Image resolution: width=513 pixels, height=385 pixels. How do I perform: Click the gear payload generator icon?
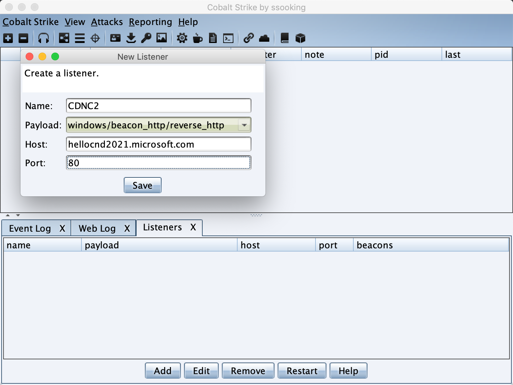pos(182,38)
